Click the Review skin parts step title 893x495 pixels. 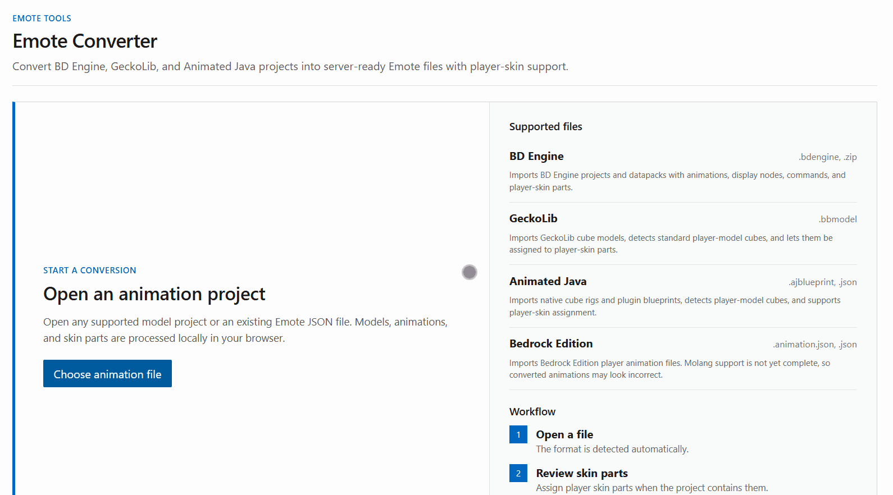[x=582, y=473]
